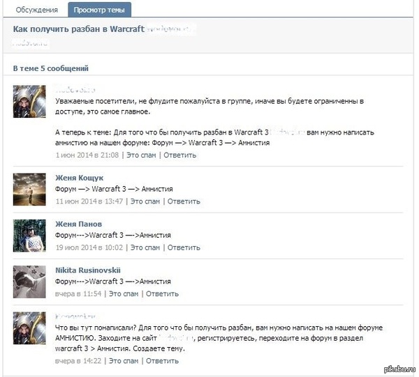
Task: Reply to Nikita Rusinovskii's post
Action: [x=162, y=293]
